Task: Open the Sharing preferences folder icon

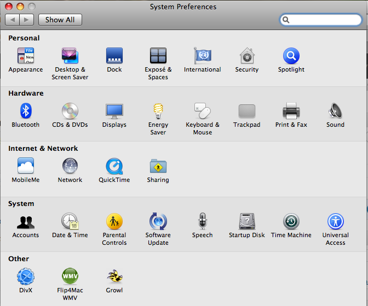Action: [158, 166]
